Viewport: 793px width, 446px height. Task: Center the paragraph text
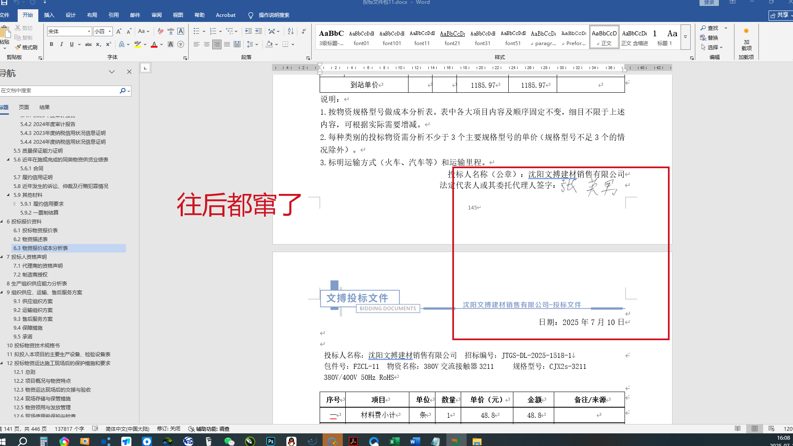(x=206, y=44)
